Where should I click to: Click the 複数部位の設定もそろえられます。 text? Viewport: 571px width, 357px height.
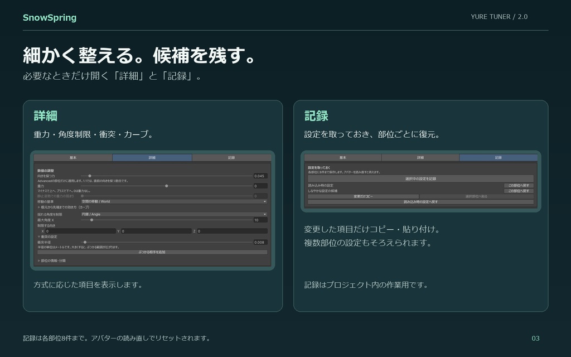pyautogui.click(x=368, y=243)
